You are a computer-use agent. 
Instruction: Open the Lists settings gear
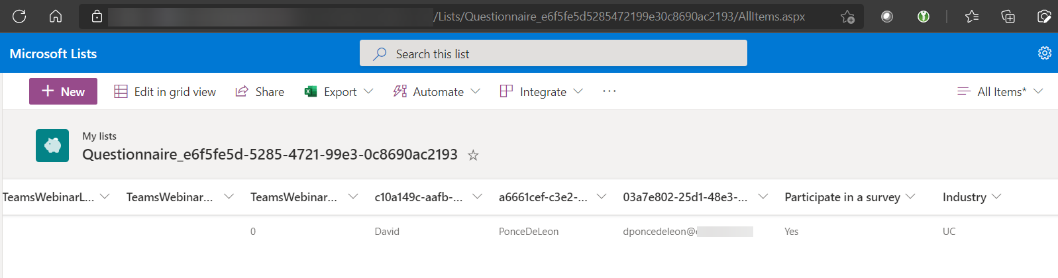[x=1044, y=53]
